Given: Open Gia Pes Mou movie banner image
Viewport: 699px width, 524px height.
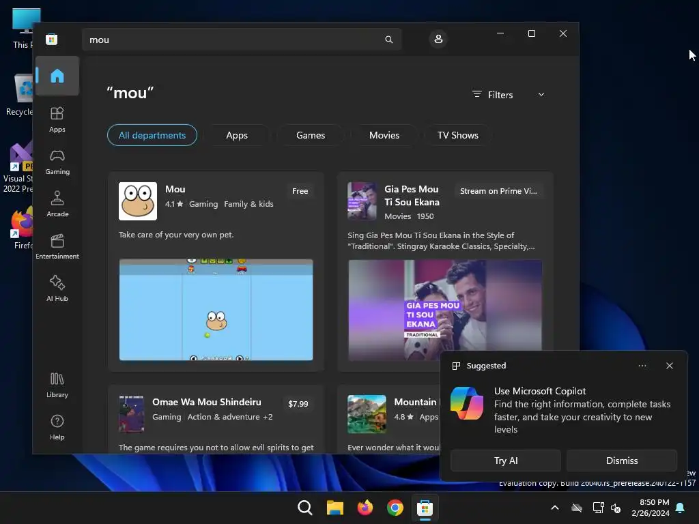Looking at the screenshot, I should click(x=445, y=310).
